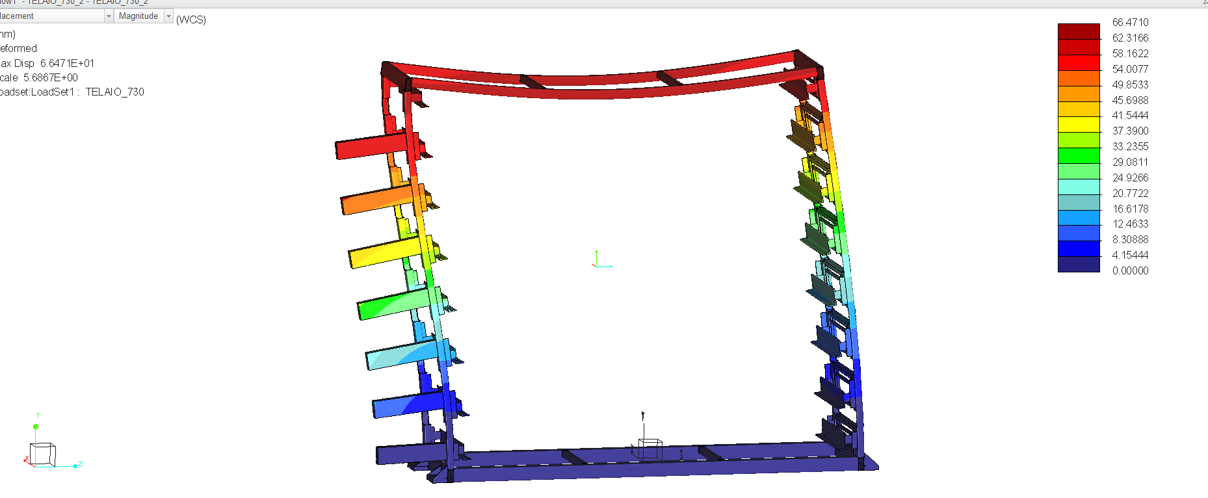Click the orientation triad cube icon at bottom left

coord(43,454)
